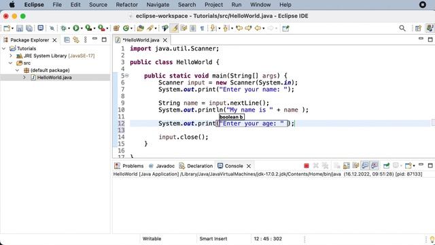Click the lightbulb tip icon in status bar

tap(432, 239)
